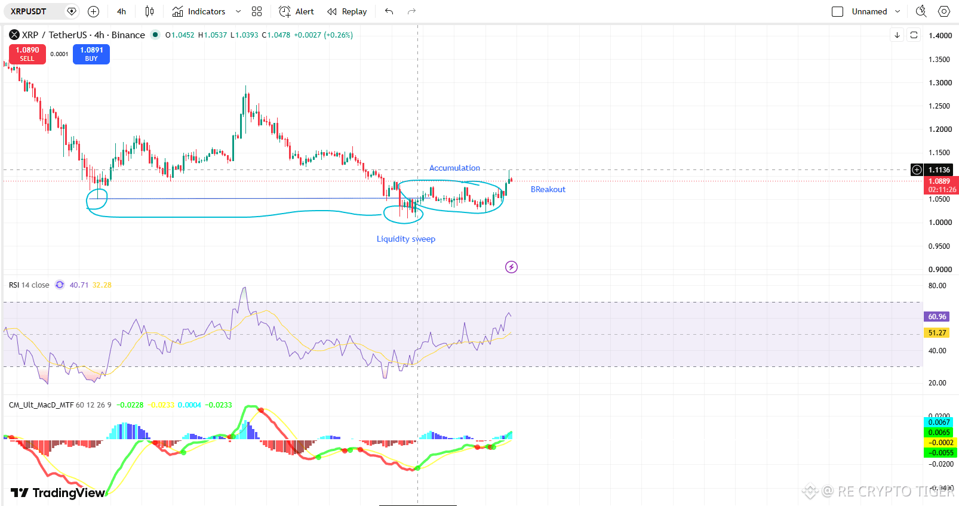Click the blue 1.0891 BUY button
Screen dimensions: 959x506
coord(91,54)
